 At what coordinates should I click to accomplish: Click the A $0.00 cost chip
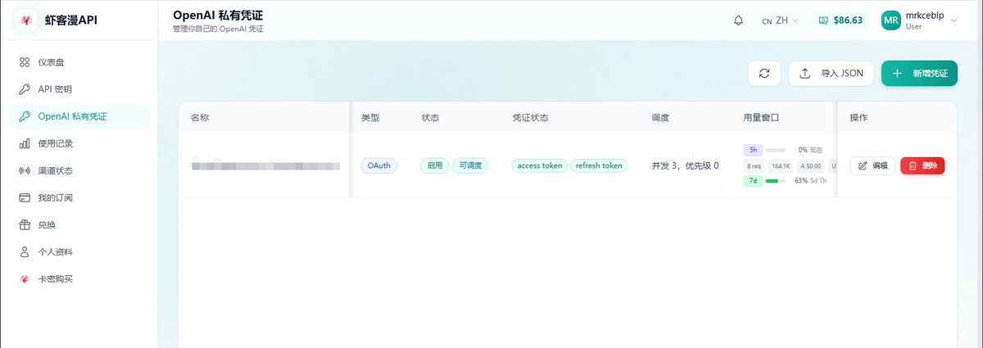[812, 165]
